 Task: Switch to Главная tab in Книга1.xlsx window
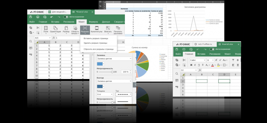coord(43,22)
